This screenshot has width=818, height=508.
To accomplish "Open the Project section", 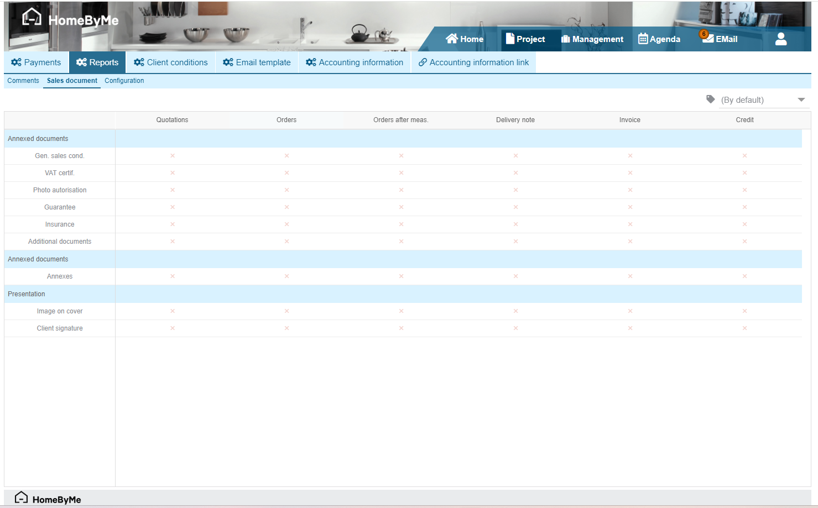I will pyautogui.click(x=525, y=39).
